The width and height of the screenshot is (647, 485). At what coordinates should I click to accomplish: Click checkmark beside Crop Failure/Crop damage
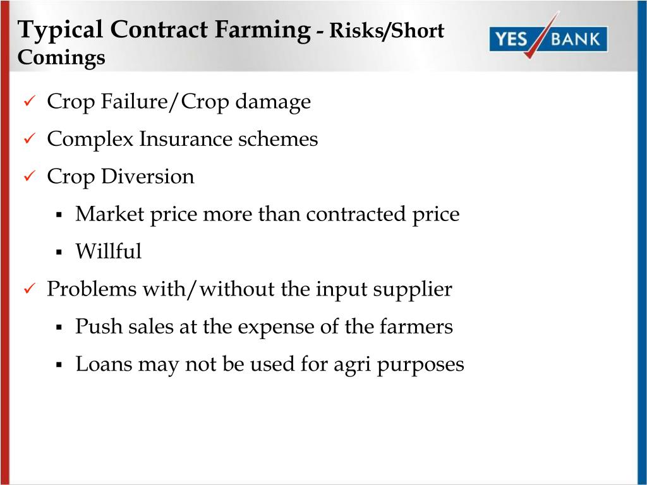(30, 100)
